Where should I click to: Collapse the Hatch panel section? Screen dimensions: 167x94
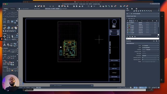pos(3,19)
